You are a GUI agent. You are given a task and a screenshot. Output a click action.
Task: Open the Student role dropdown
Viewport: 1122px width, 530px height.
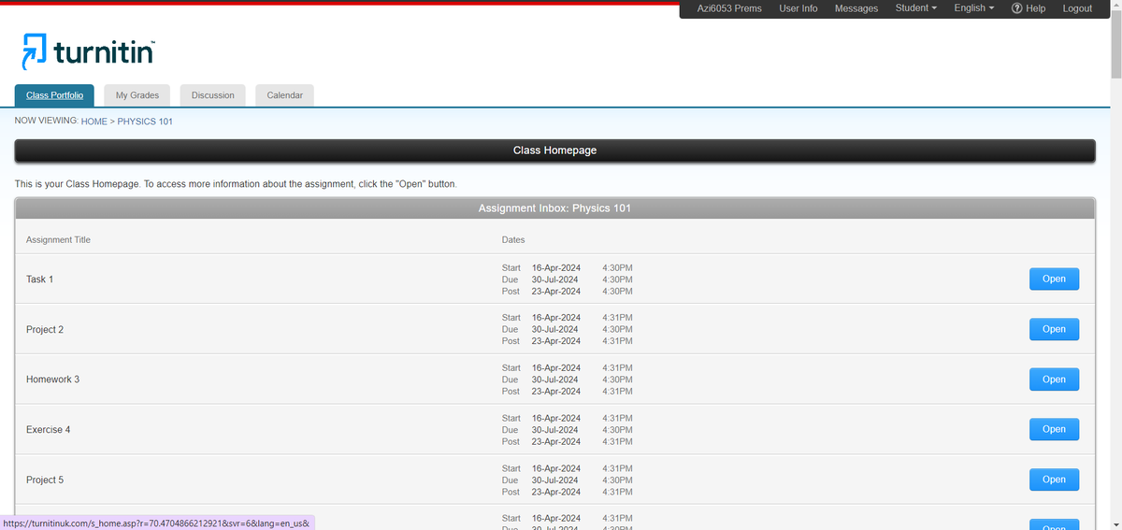coord(916,8)
